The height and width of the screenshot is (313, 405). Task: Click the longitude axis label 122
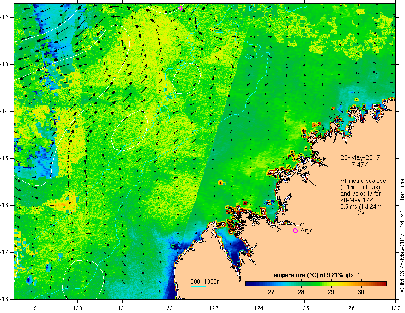point(168,308)
